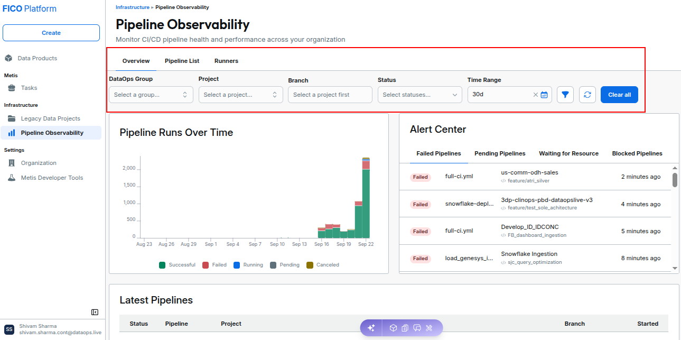
Task: Open Metis Developer Tools in sidebar
Action: click(x=52, y=178)
